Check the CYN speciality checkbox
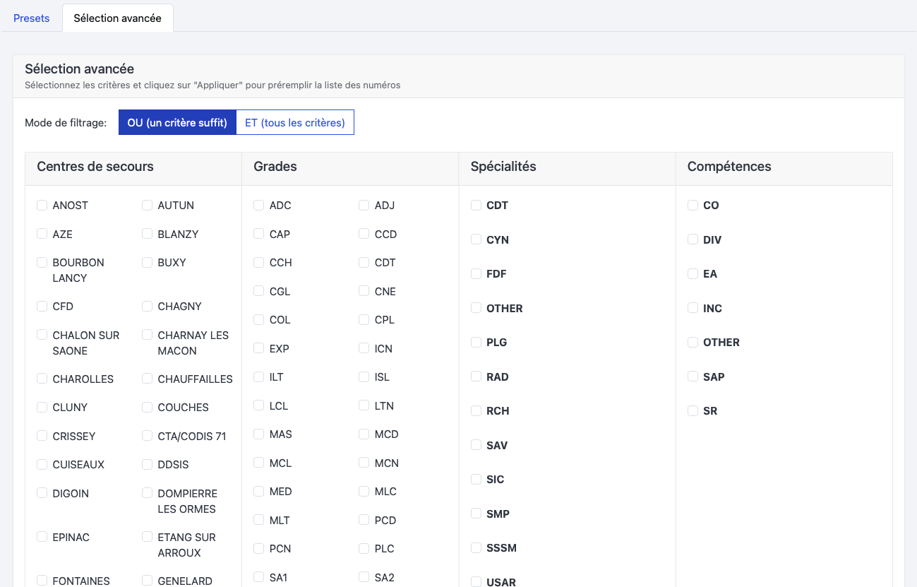Image resolution: width=917 pixels, height=587 pixels. [x=477, y=239]
